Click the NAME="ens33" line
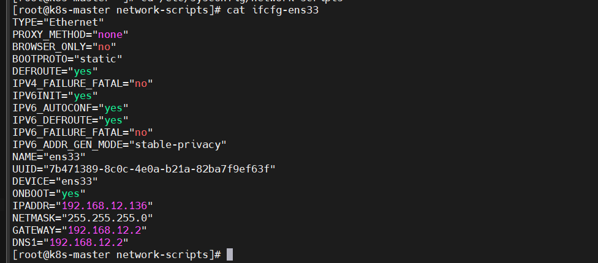The width and height of the screenshot is (598, 263). (49, 157)
